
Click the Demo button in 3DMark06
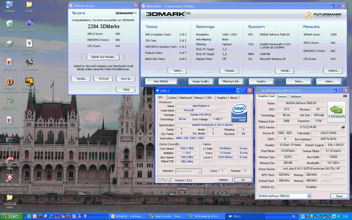[299, 81]
